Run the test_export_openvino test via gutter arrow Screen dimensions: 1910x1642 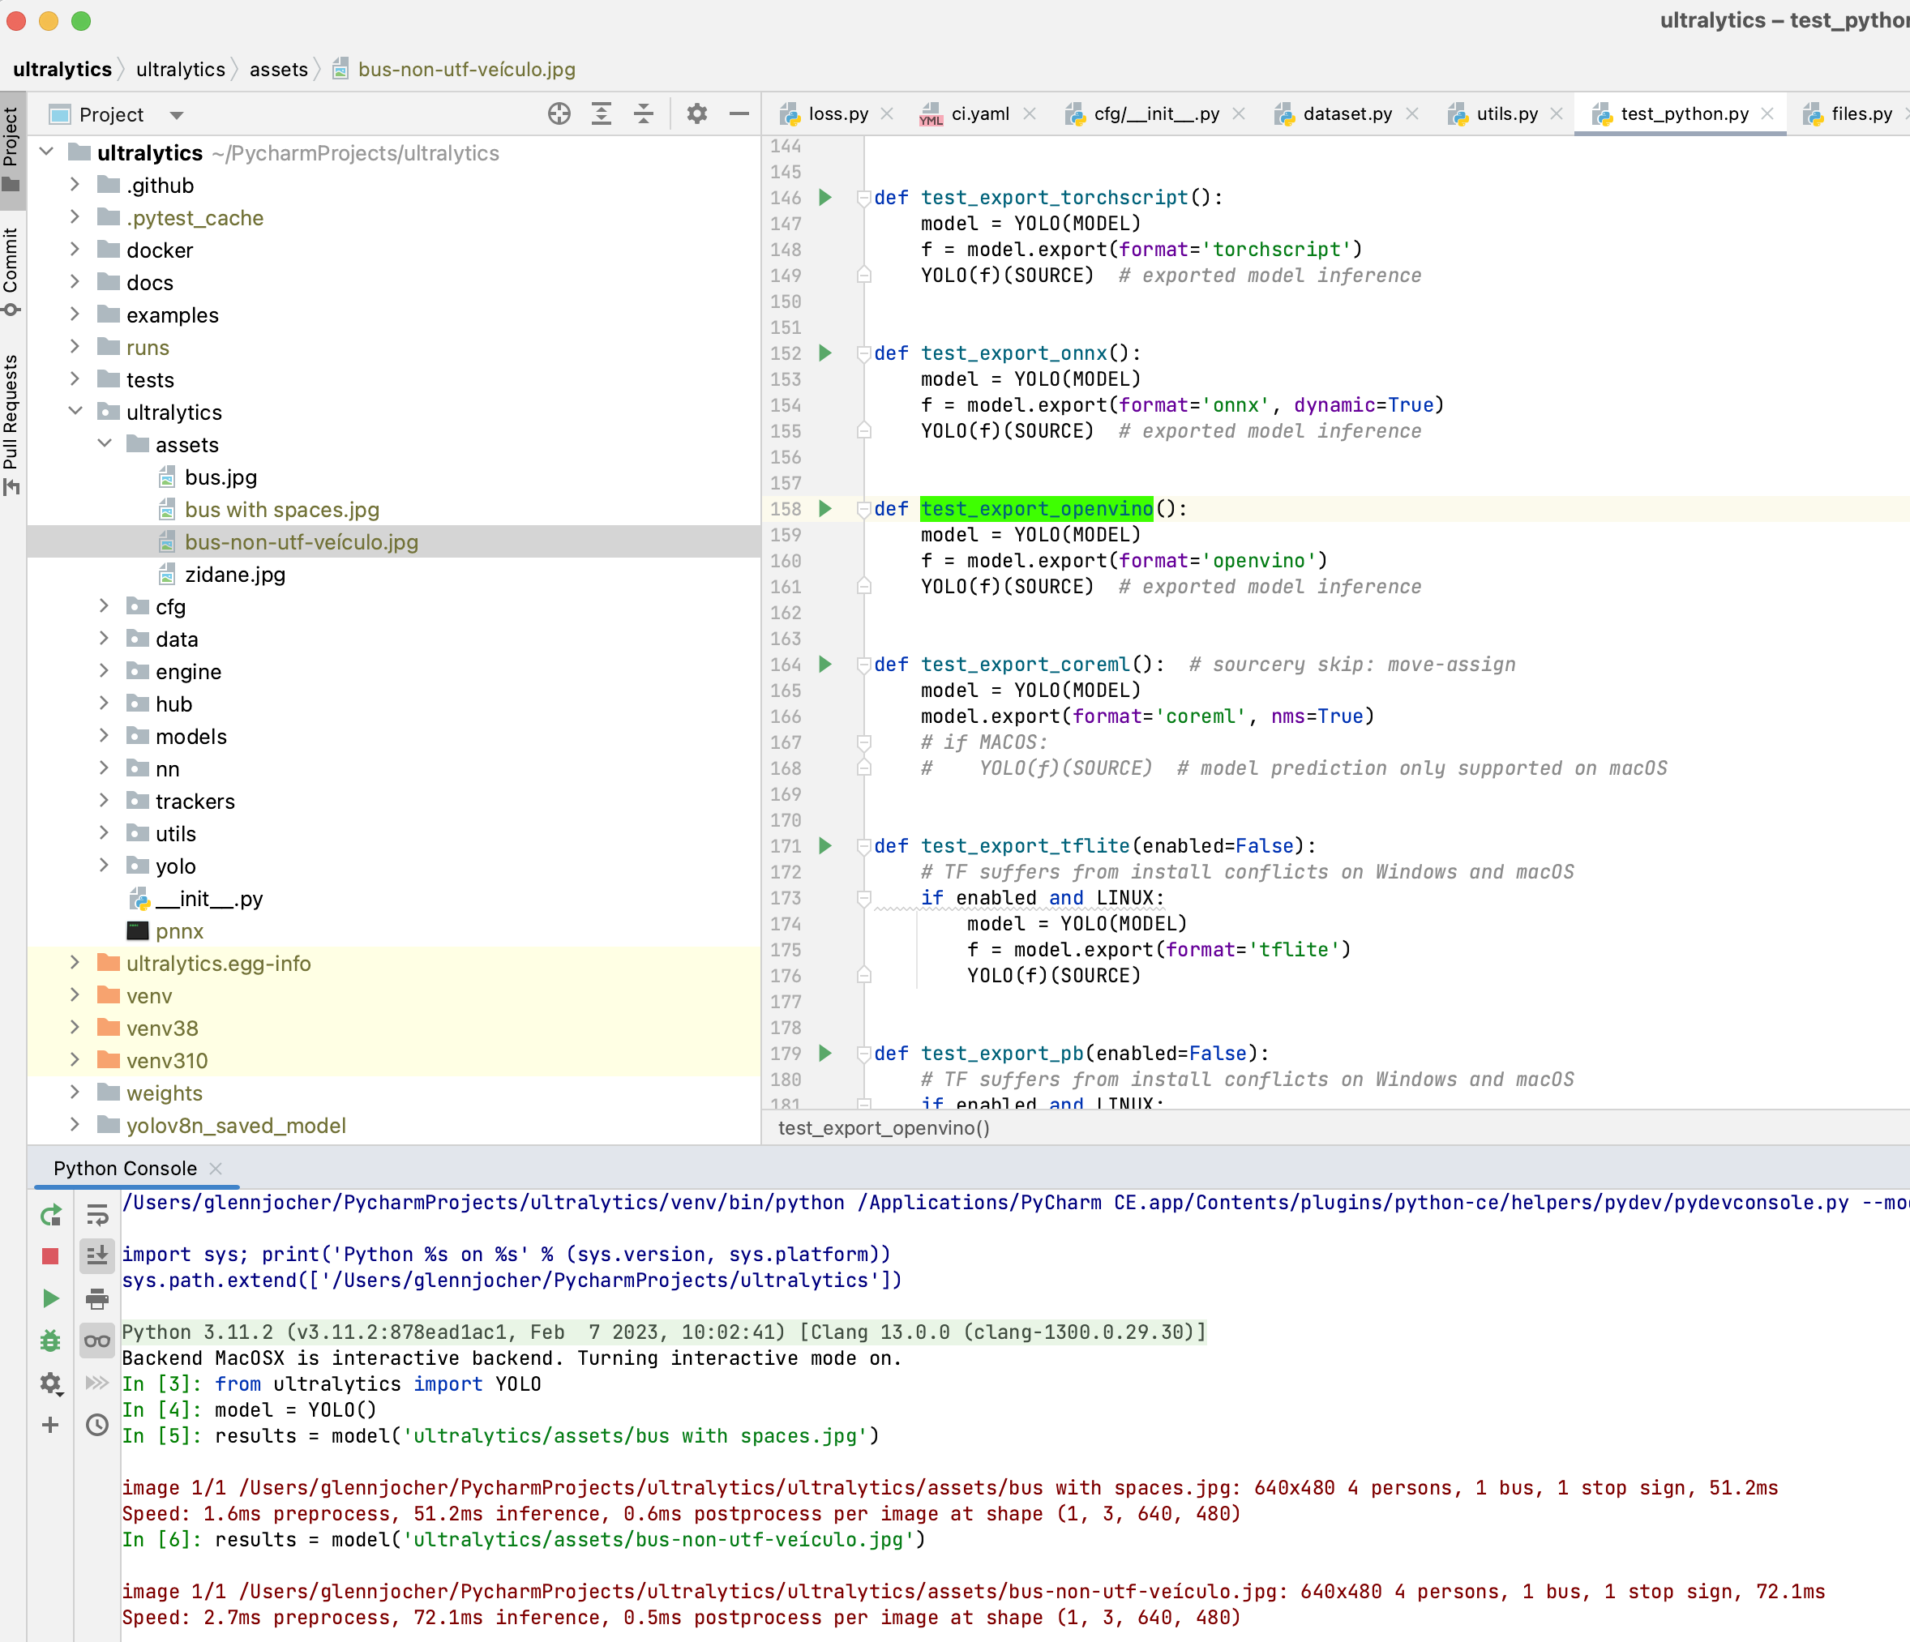[825, 509]
